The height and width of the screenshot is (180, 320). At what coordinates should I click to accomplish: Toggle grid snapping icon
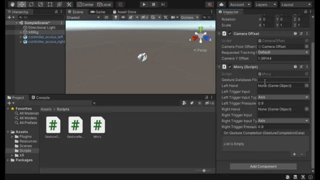point(120,4)
